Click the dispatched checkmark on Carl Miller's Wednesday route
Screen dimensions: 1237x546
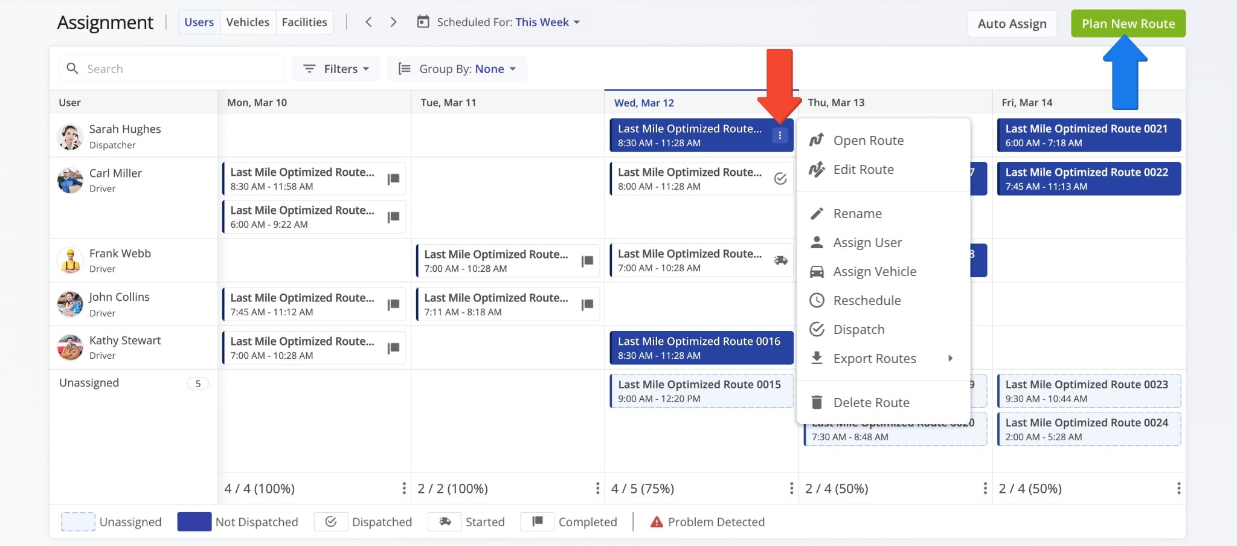781,179
